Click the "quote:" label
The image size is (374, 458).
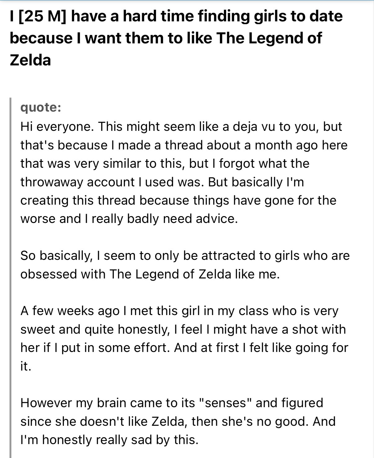tap(41, 107)
